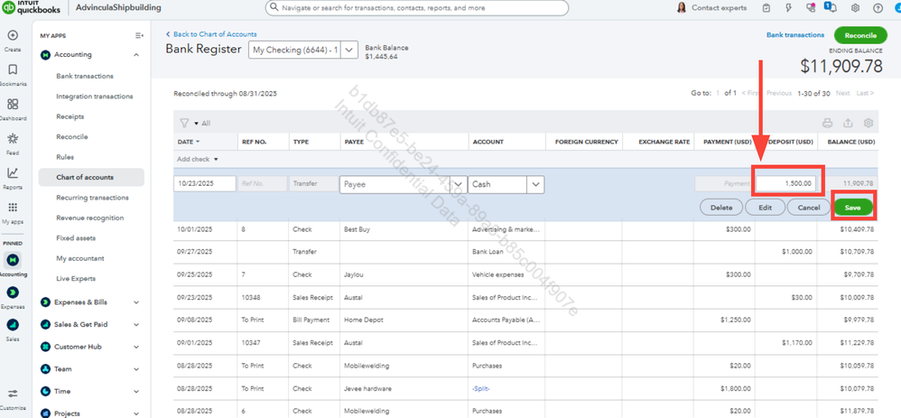Screen dimensions: 901x418
Task: Collapse the My Apps menu panel icon
Action: point(139,35)
